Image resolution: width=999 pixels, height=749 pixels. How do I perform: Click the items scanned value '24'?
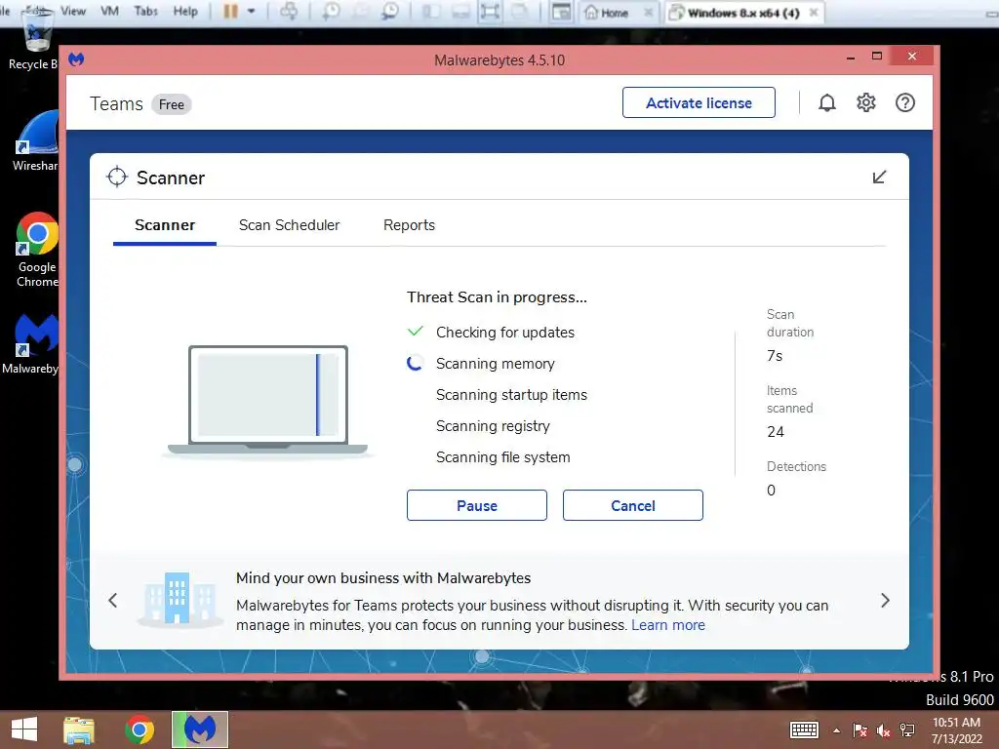point(776,431)
